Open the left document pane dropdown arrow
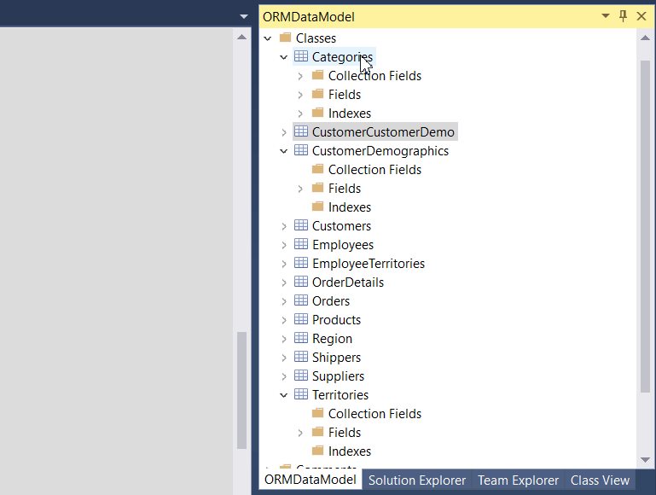 [243, 17]
